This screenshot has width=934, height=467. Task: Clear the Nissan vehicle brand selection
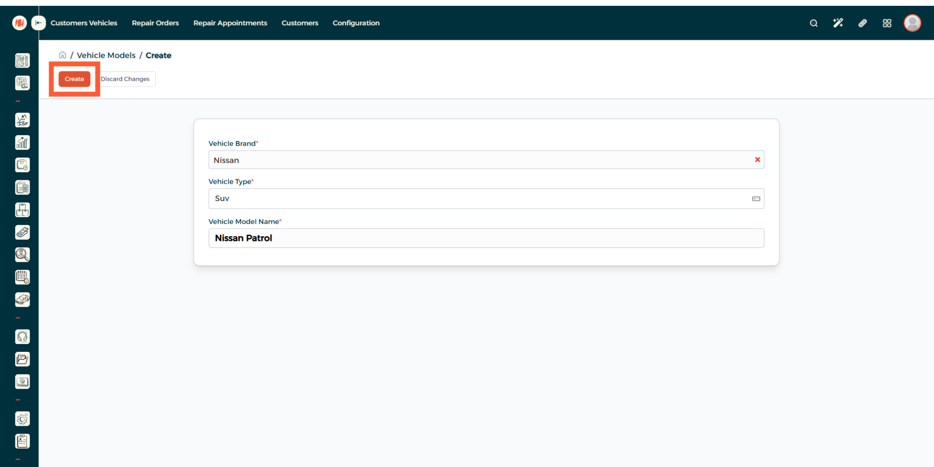tap(757, 160)
